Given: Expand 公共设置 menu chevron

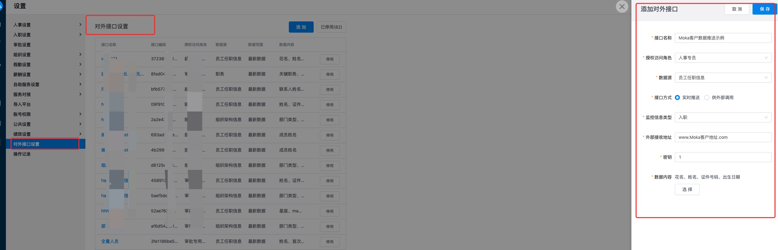Looking at the screenshot, I should click(80, 124).
